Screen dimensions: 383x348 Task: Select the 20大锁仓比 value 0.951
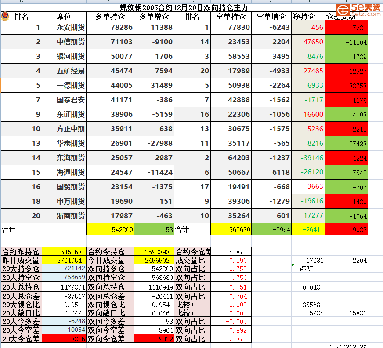click(x=64, y=305)
